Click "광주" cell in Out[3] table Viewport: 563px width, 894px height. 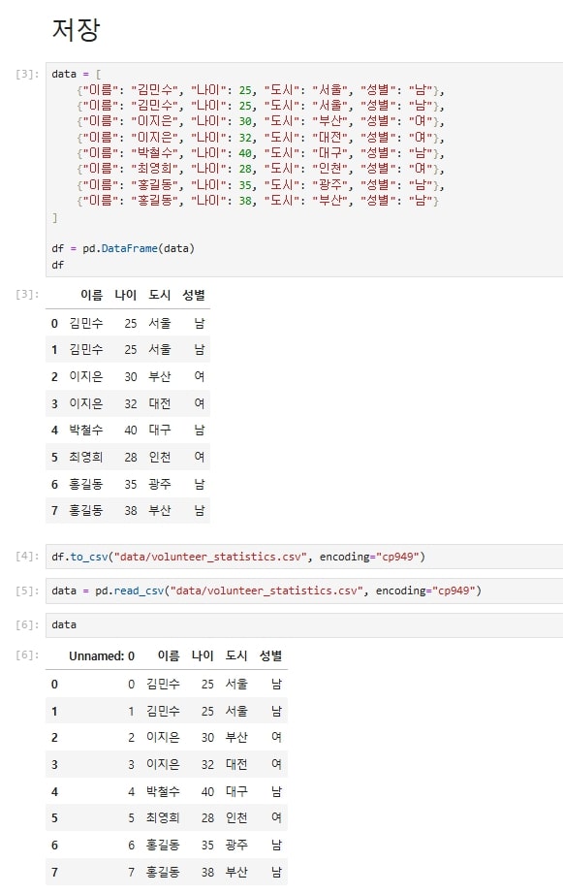(x=160, y=484)
